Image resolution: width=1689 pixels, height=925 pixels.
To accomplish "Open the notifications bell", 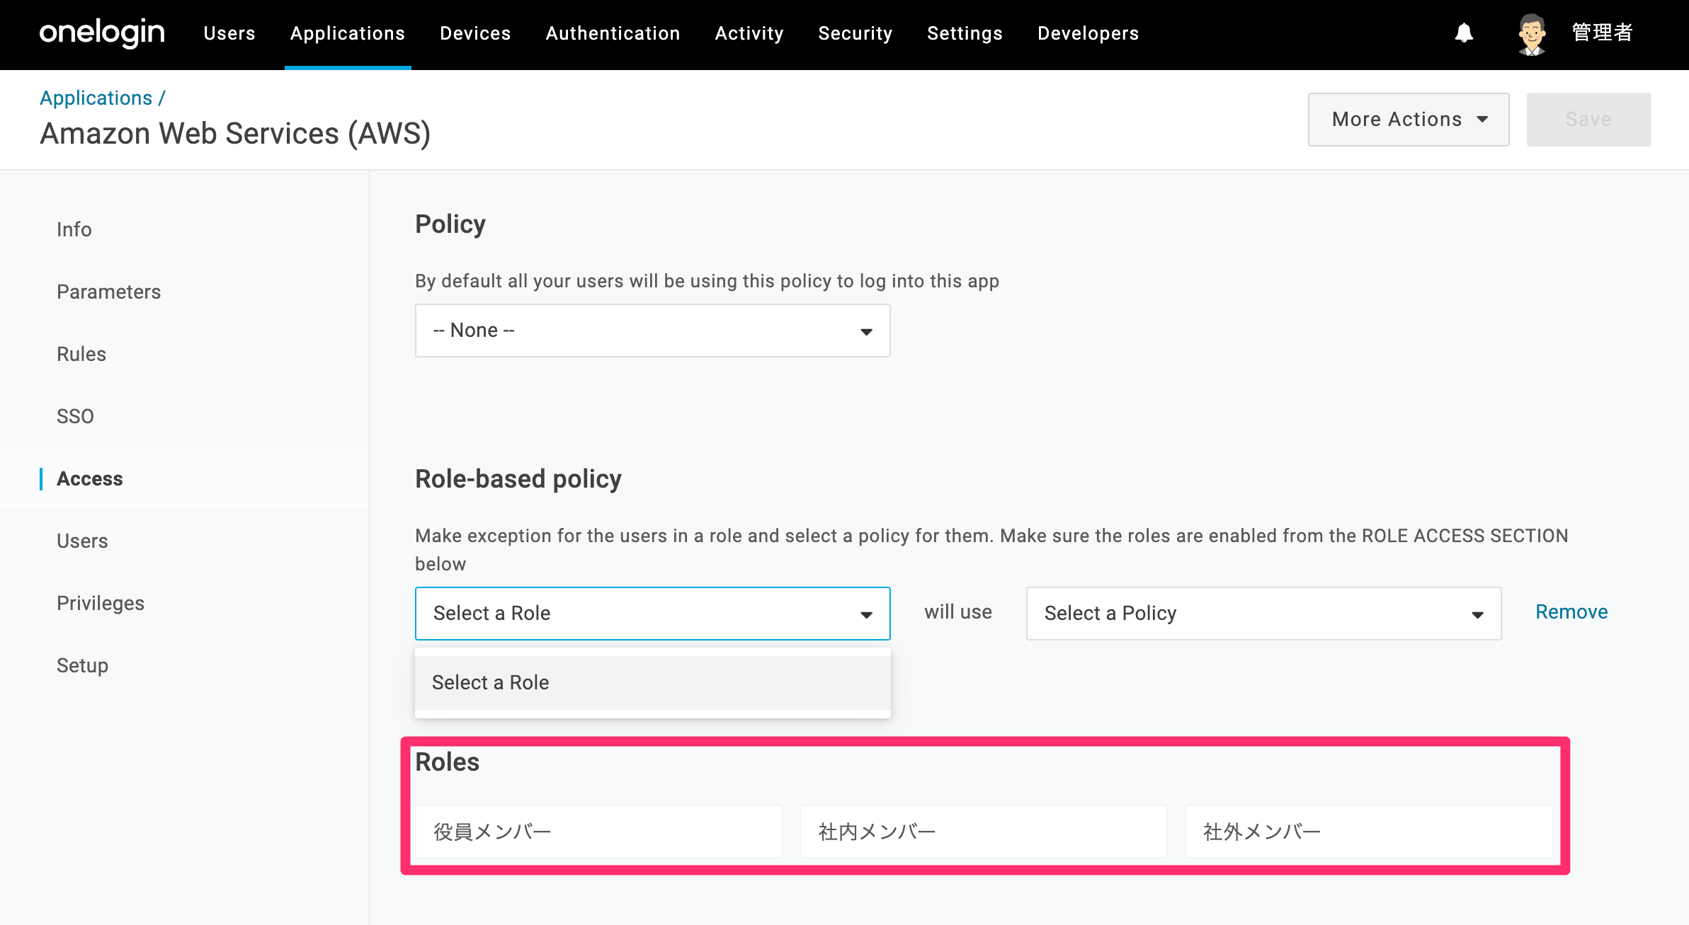I will 1464,33.
